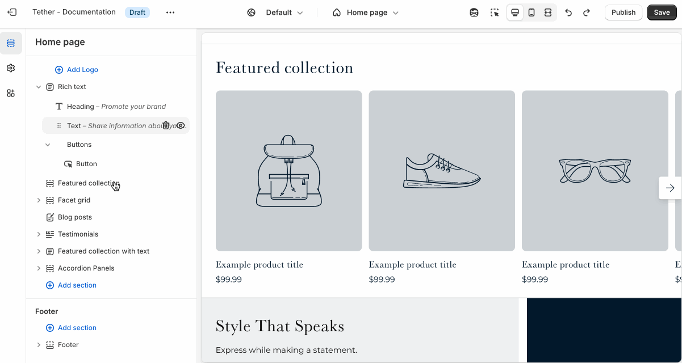Screen dimensions: 682x363
Task: Expand the Testimonials section
Action: click(x=39, y=234)
